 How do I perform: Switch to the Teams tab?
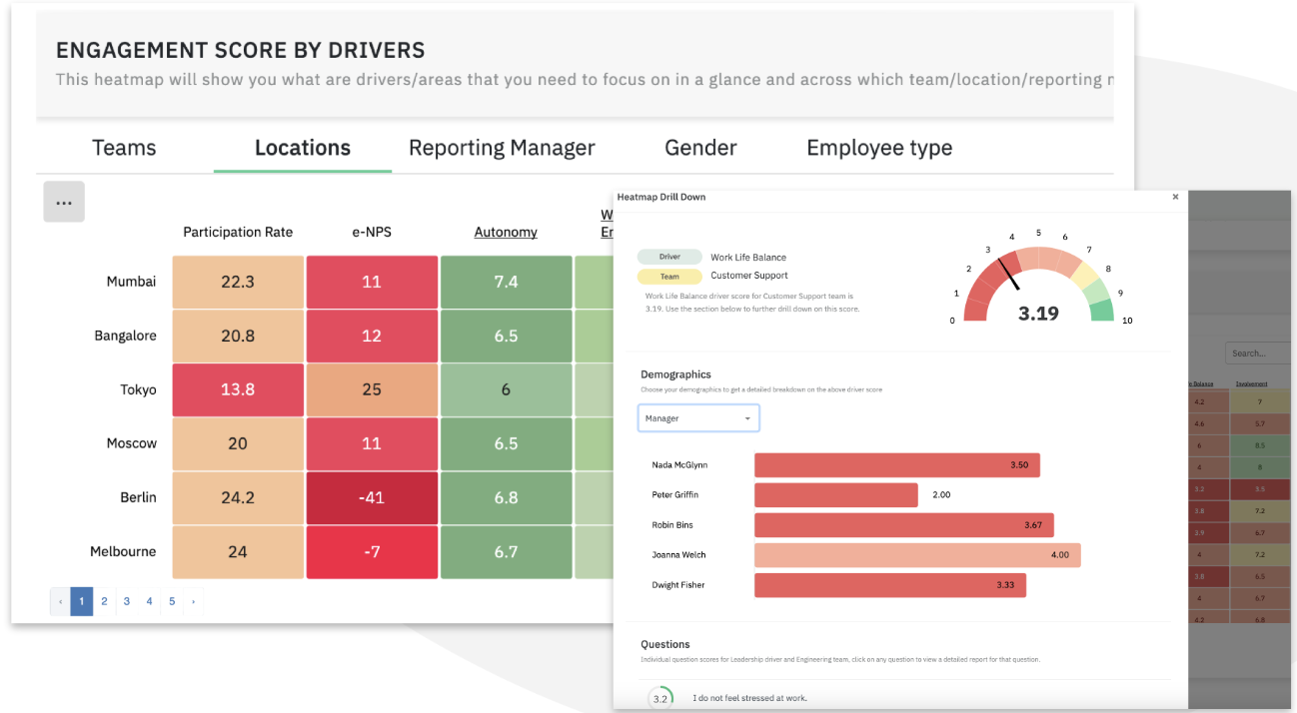[x=124, y=148]
